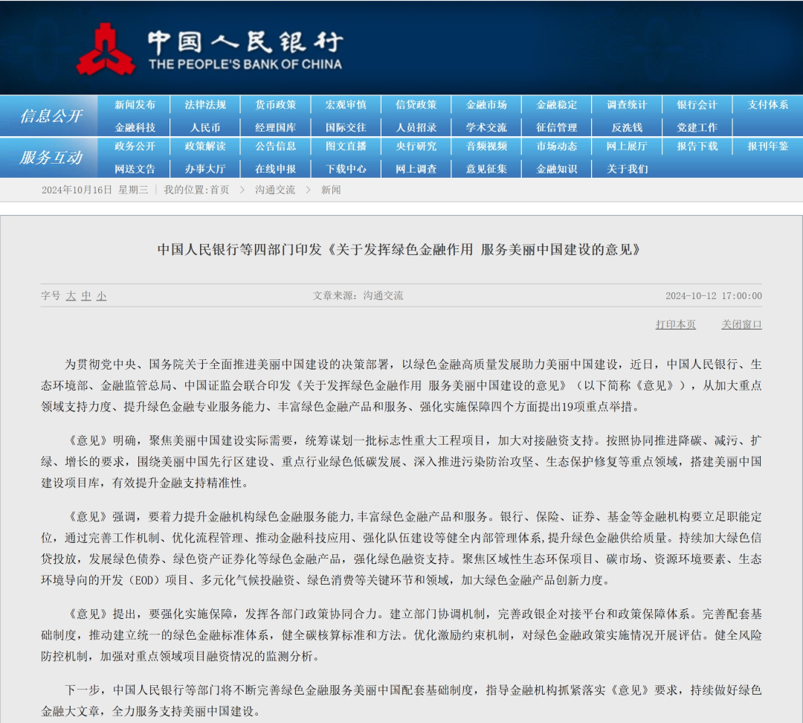
Task: Open 公告信息 link
Action: tap(276, 147)
